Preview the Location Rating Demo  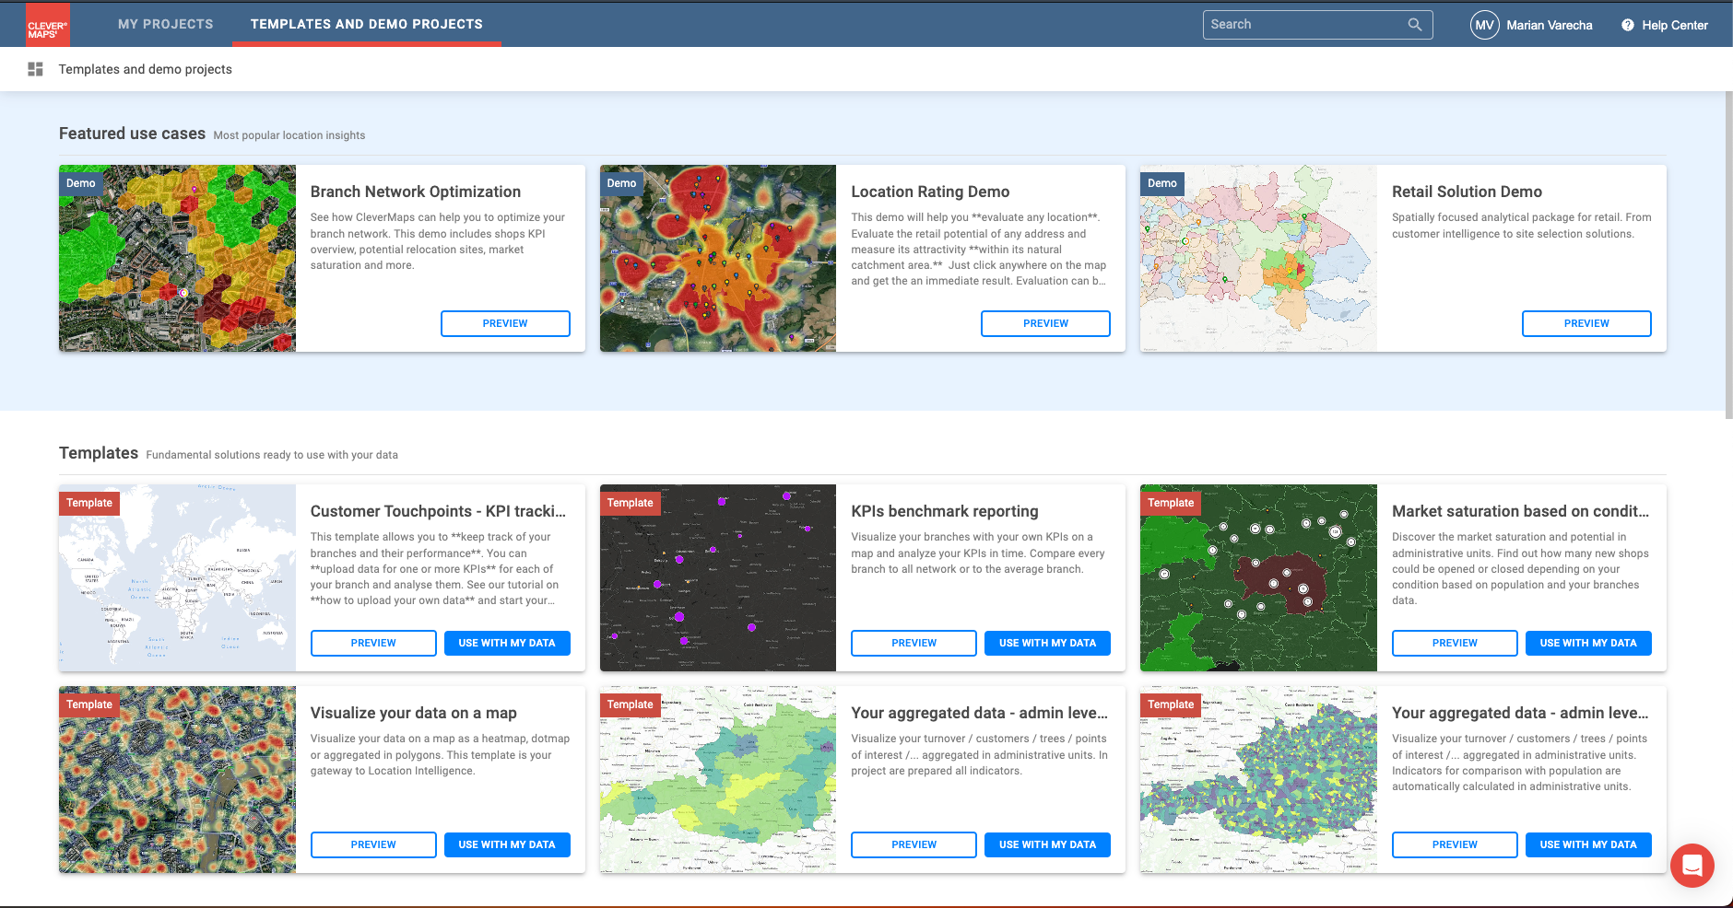coord(1045,323)
